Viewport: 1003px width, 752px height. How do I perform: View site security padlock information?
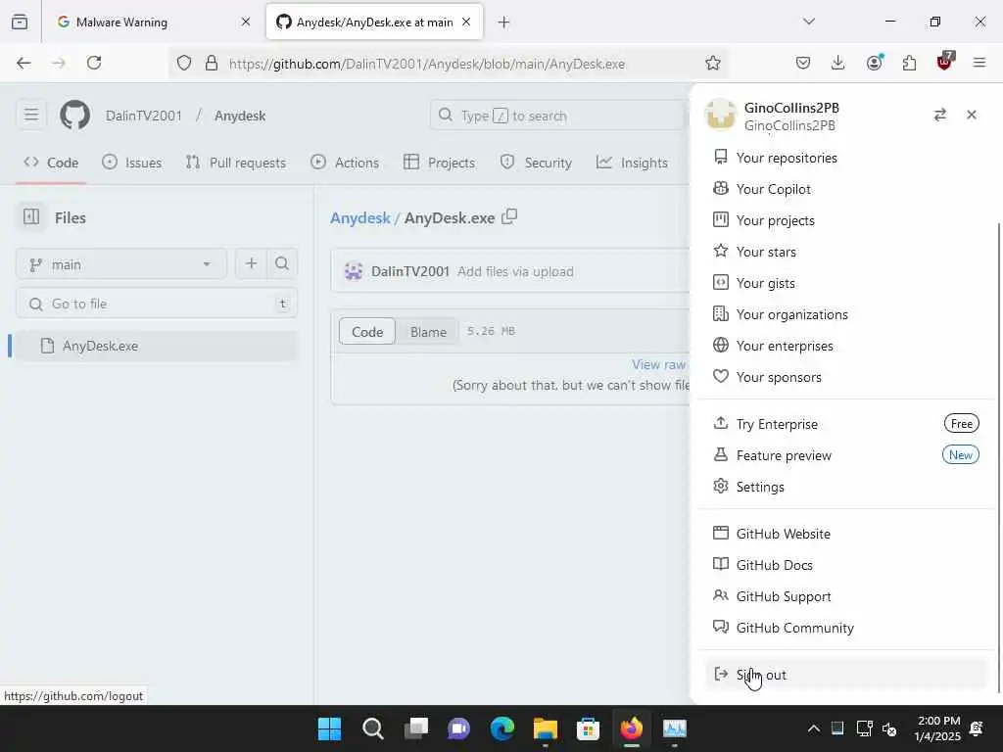point(212,64)
